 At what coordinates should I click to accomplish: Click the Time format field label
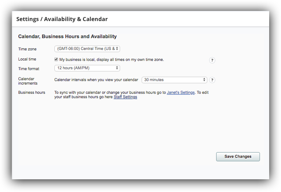(x=28, y=69)
